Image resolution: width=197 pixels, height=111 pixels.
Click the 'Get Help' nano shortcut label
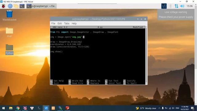[59, 81]
